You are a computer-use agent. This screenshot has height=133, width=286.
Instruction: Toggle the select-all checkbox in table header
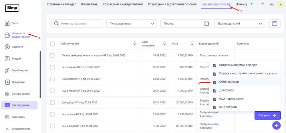[52, 44]
